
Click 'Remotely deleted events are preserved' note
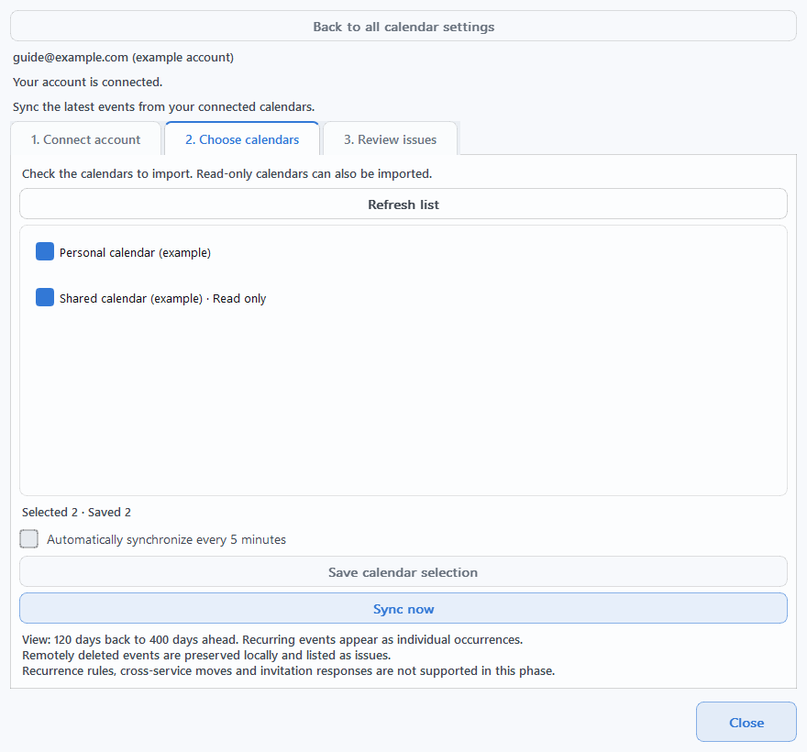pyautogui.click(x=206, y=655)
